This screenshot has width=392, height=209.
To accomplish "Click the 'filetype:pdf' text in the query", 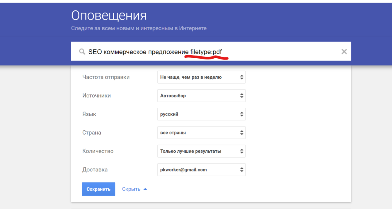I will click(x=206, y=52).
